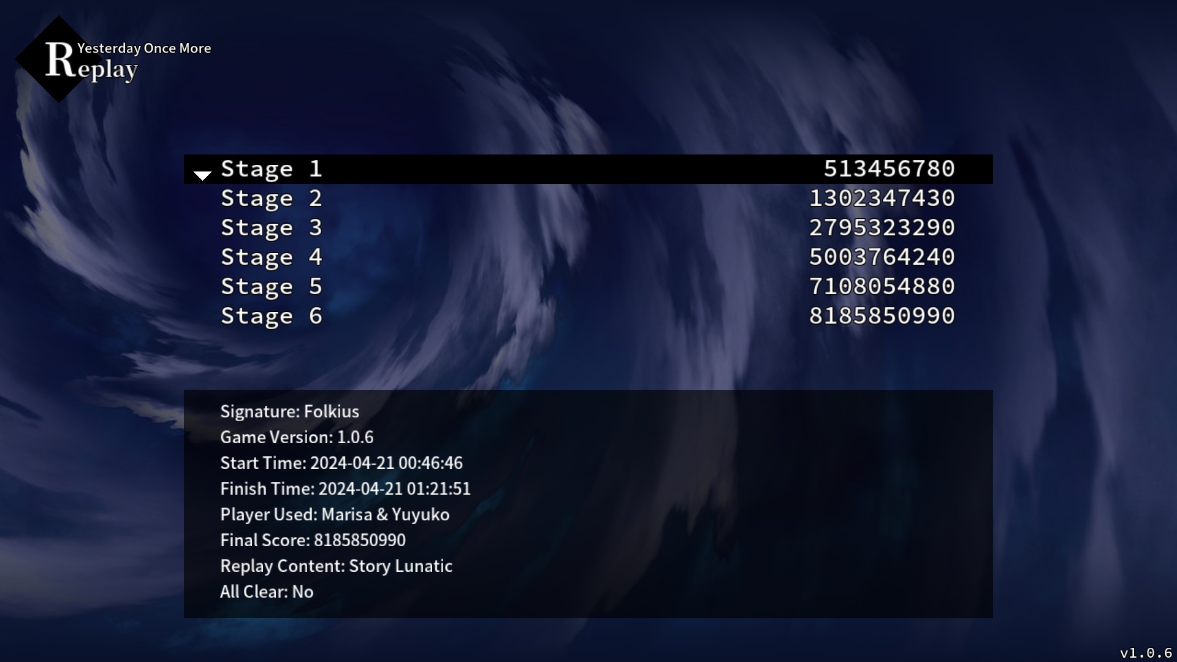Pick Stage 4 in the stage list
This screenshot has height=662, width=1177.
pos(272,257)
